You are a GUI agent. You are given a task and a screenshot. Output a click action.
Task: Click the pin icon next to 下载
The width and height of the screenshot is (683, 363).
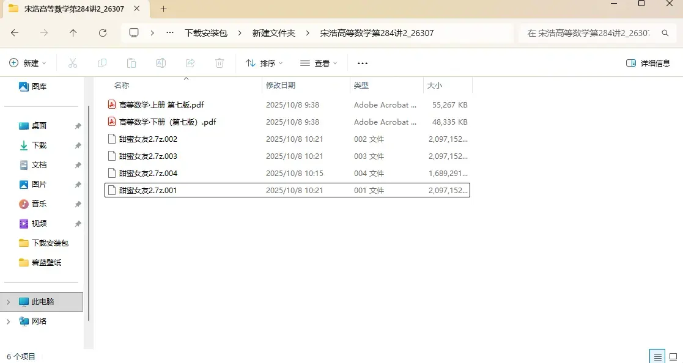[78, 145]
